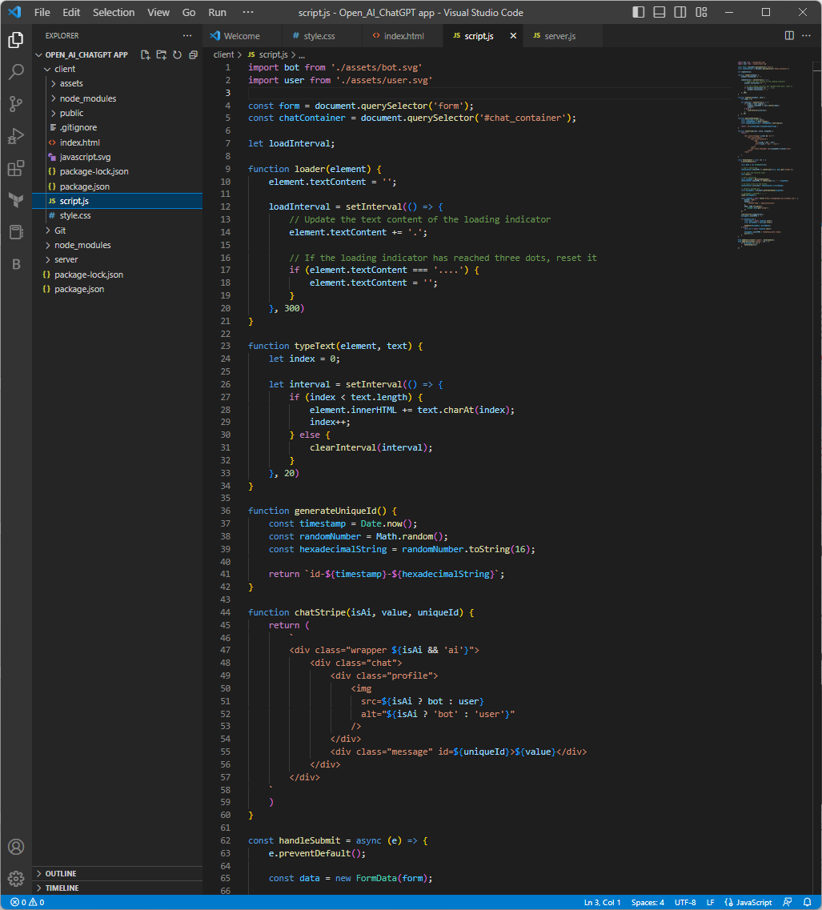Image resolution: width=822 pixels, height=910 pixels.
Task: Click client in the breadcrumb
Action: pyautogui.click(x=223, y=54)
